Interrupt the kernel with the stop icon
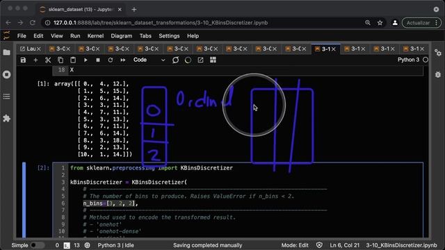The height and width of the screenshot is (250, 445). pos(98,60)
